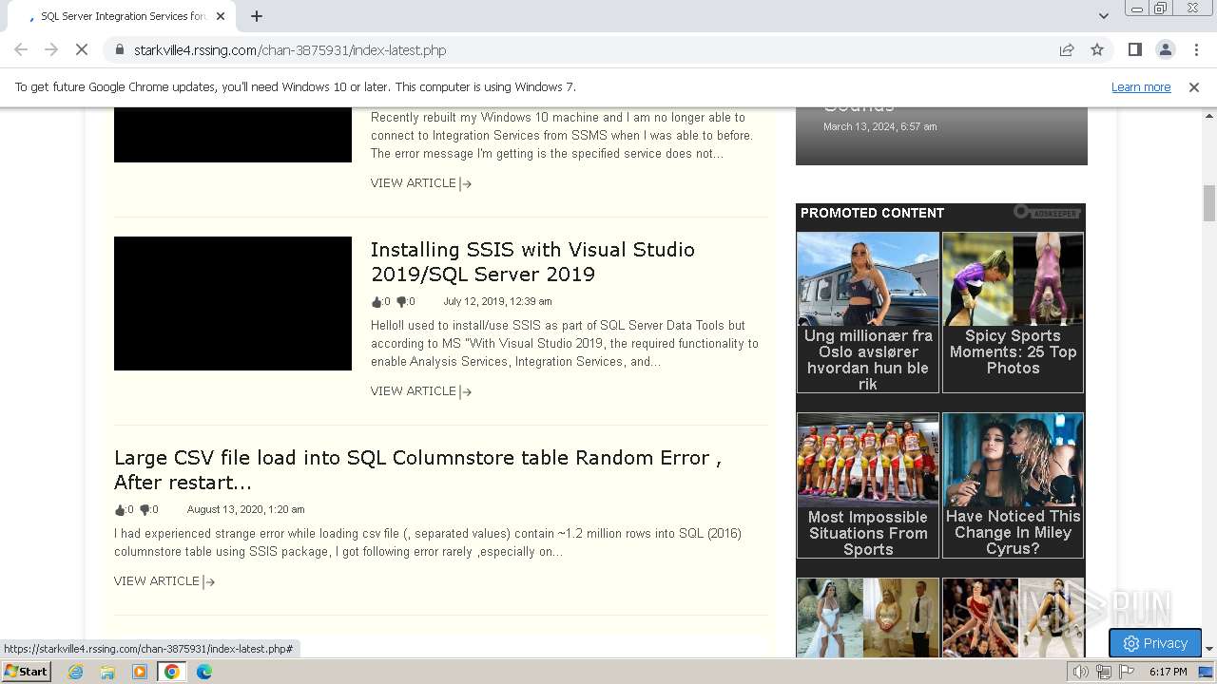Launch Internet Explorer from taskbar
1217x684 pixels.
click(x=75, y=672)
